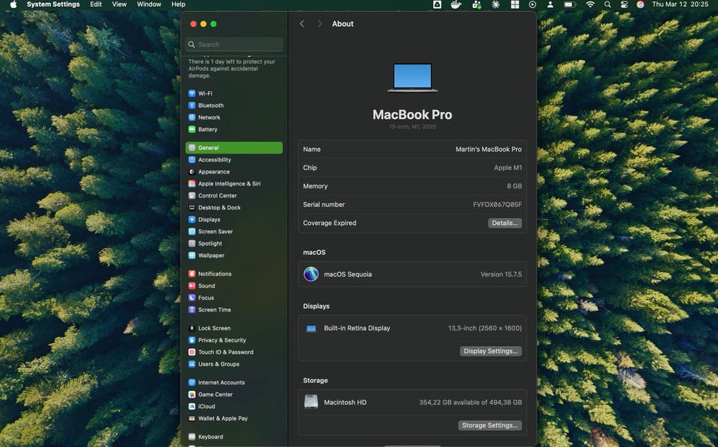
Task: Select the iCloud sidebar item
Action: pos(206,407)
